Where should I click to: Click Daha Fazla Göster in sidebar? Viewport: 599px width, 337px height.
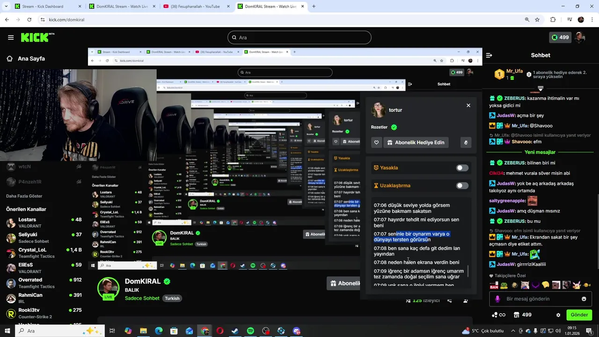24,196
